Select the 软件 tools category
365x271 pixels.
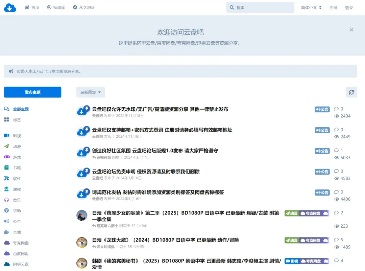[17, 179]
